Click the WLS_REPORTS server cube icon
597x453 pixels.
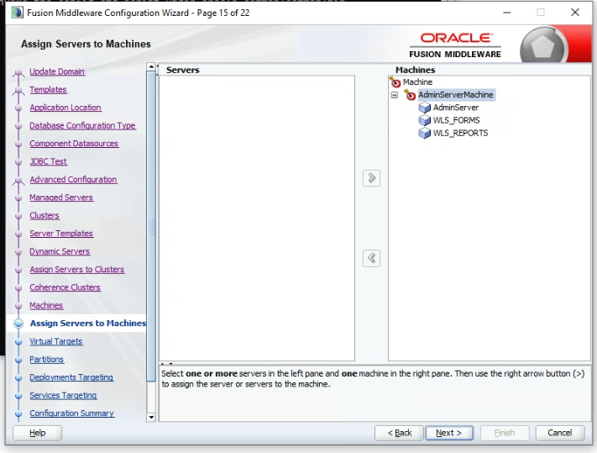point(425,134)
